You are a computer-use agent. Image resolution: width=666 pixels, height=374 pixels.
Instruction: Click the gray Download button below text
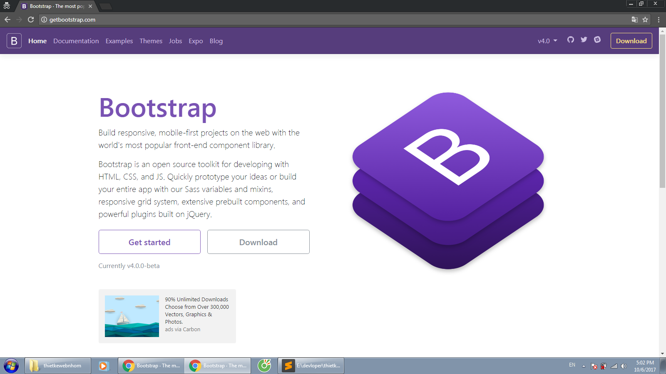click(x=258, y=242)
